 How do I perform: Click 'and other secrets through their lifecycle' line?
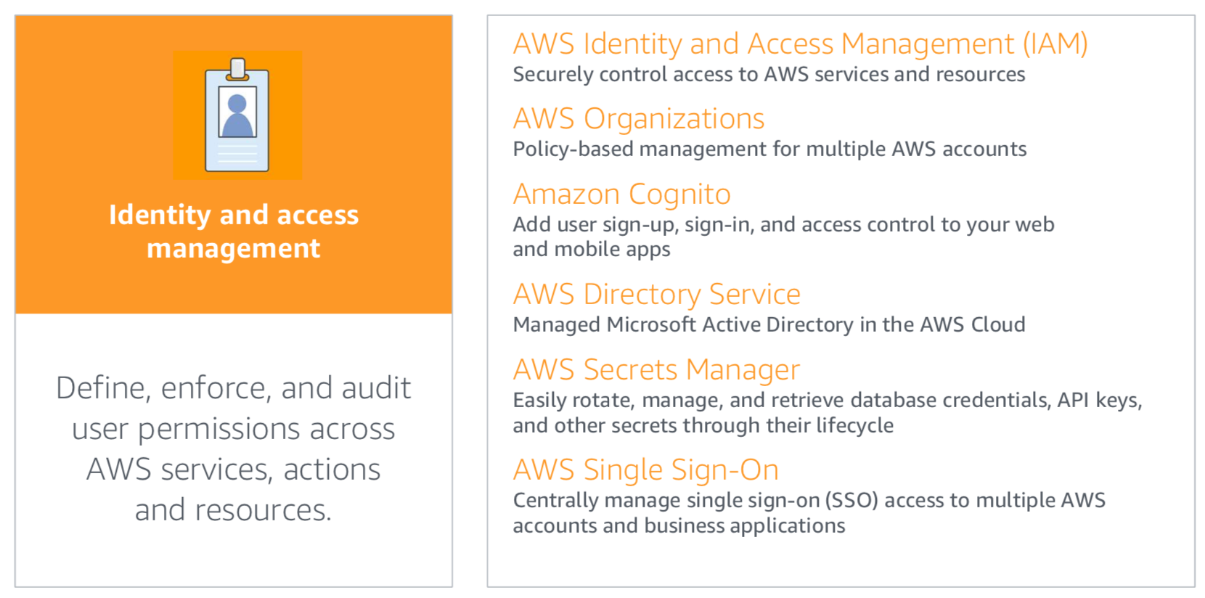click(x=703, y=426)
